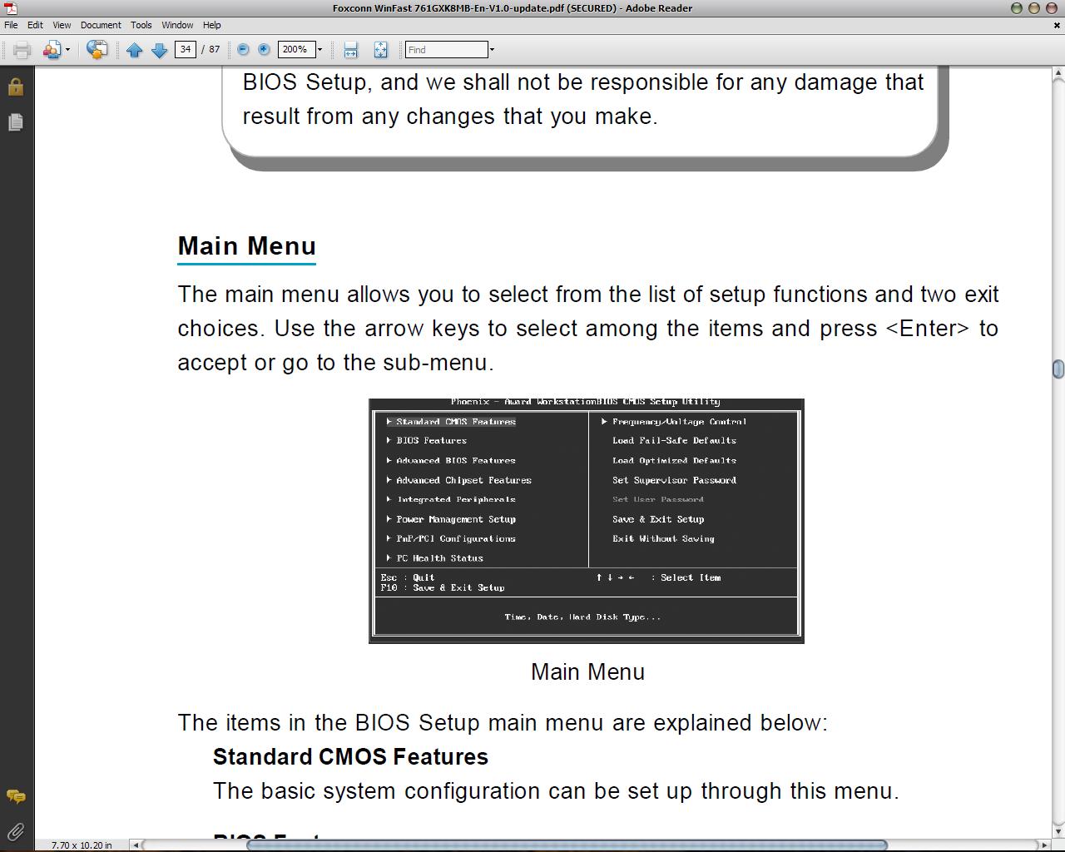Click the Find search box
This screenshot has height=852, width=1065.
point(446,50)
